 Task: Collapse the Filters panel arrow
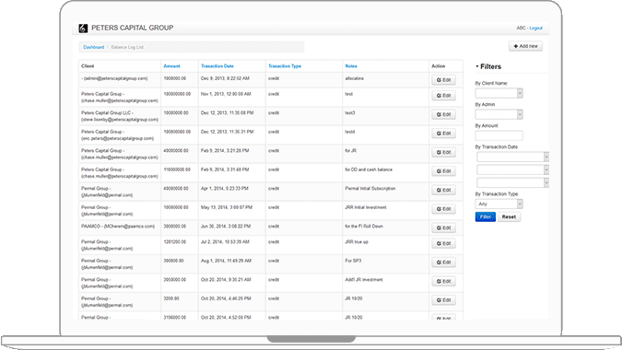477,66
